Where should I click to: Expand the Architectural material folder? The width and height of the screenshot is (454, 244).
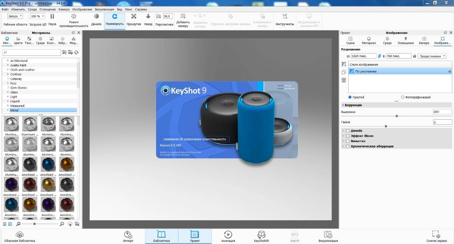click(7, 61)
